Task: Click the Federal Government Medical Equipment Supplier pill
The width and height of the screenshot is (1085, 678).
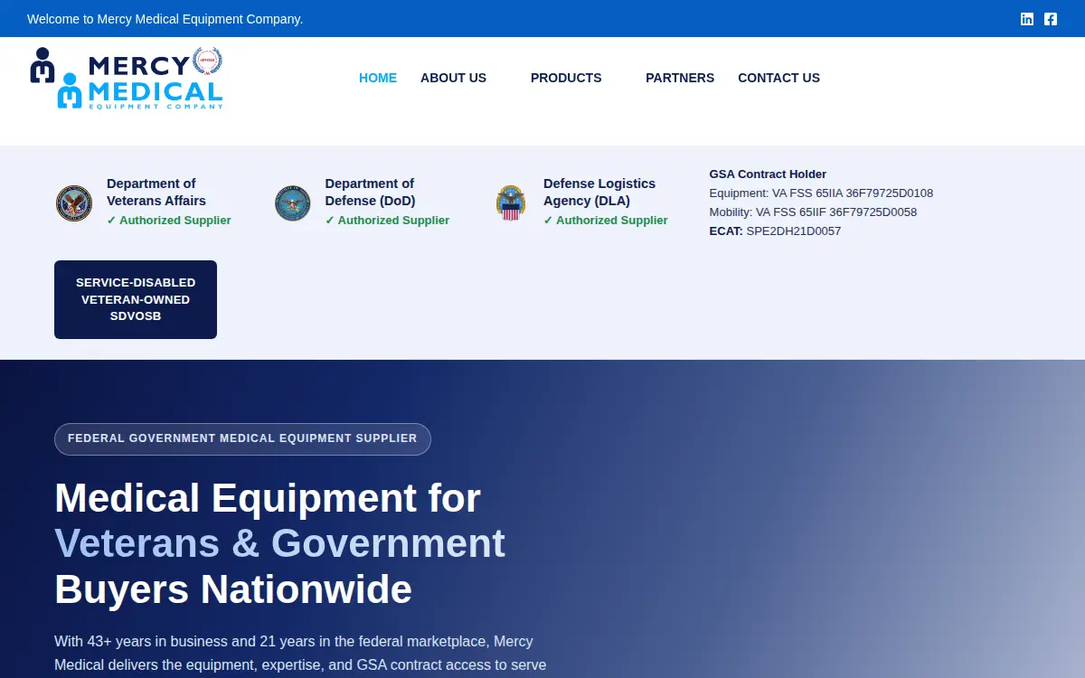Action: click(242, 438)
